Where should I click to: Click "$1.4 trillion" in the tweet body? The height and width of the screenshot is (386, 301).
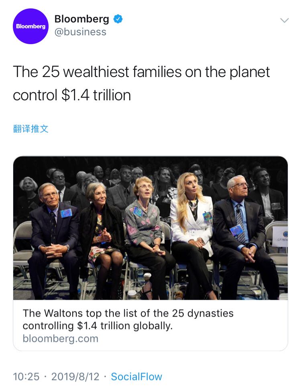pyautogui.click(x=96, y=95)
